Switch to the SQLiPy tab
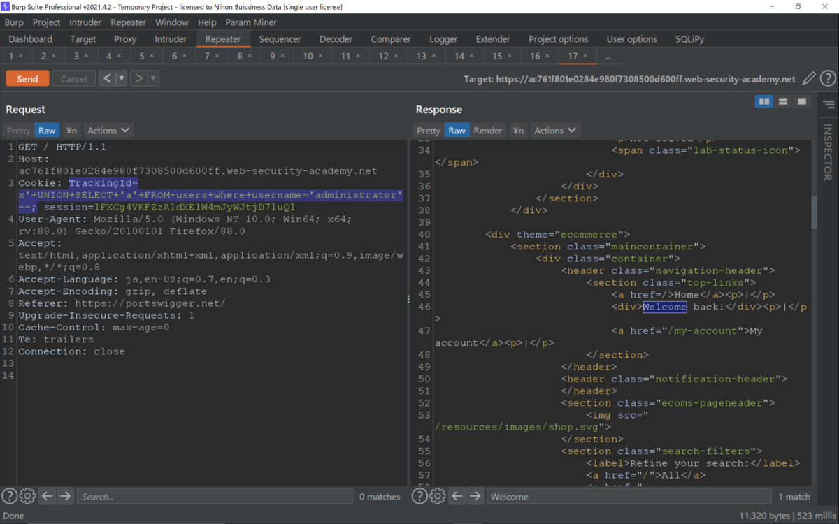Image resolution: width=839 pixels, height=524 pixels. [690, 39]
